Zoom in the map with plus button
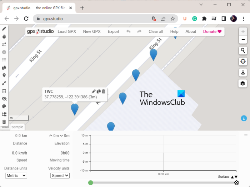Image resolution: width=250 pixels, height=187 pixels. [x=243, y=31]
